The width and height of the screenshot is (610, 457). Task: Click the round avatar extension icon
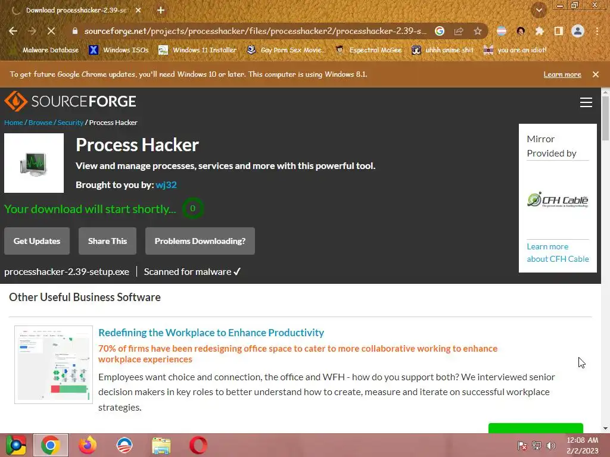tap(521, 31)
